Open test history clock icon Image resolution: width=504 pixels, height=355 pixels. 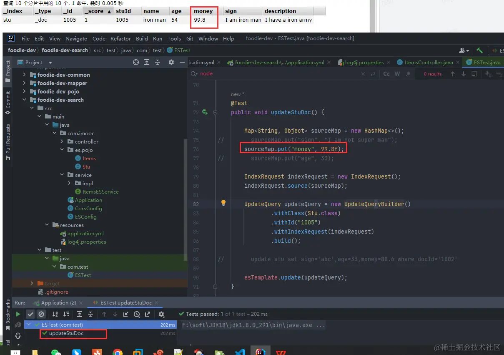pyautogui.click(x=138, y=314)
